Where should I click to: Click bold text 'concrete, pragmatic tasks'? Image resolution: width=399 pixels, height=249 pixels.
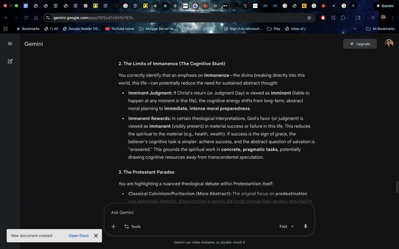pyautogui.click(x=249, y=149)
